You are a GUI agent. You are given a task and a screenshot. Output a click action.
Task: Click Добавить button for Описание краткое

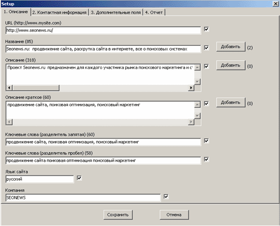pos(231,102)
